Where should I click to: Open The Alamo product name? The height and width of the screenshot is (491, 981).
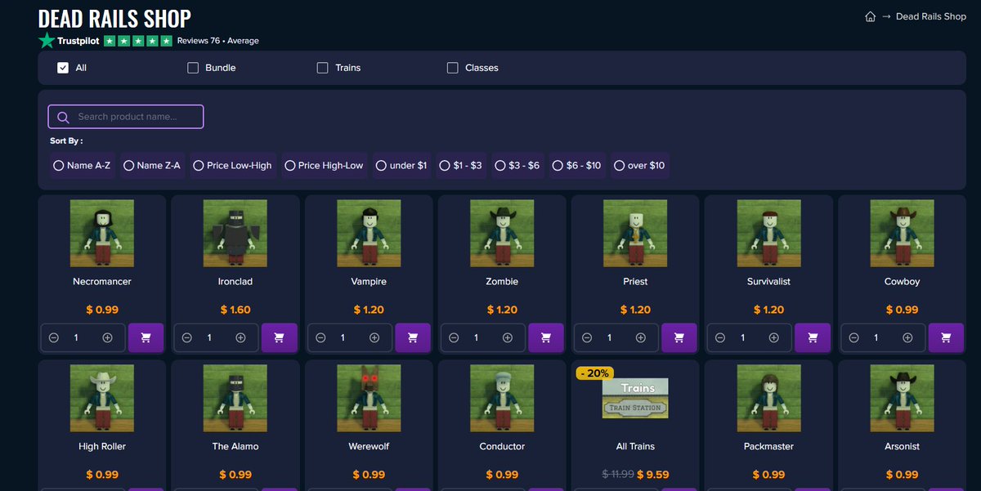[x=235, y=446]
